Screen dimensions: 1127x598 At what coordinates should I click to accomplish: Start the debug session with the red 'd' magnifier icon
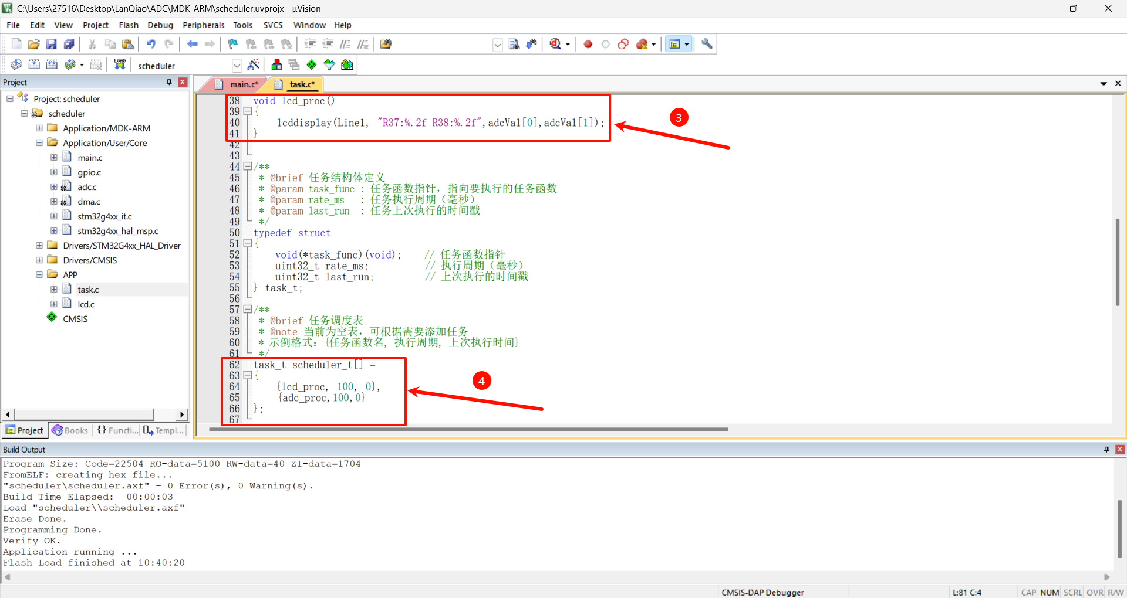click(555, 44)
